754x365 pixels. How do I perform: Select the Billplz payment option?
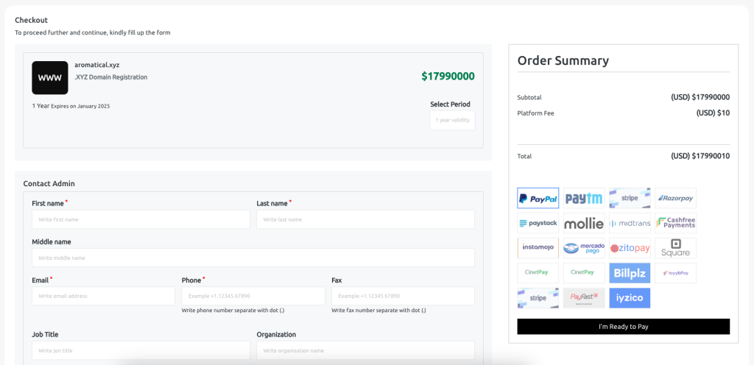point(630,273)
